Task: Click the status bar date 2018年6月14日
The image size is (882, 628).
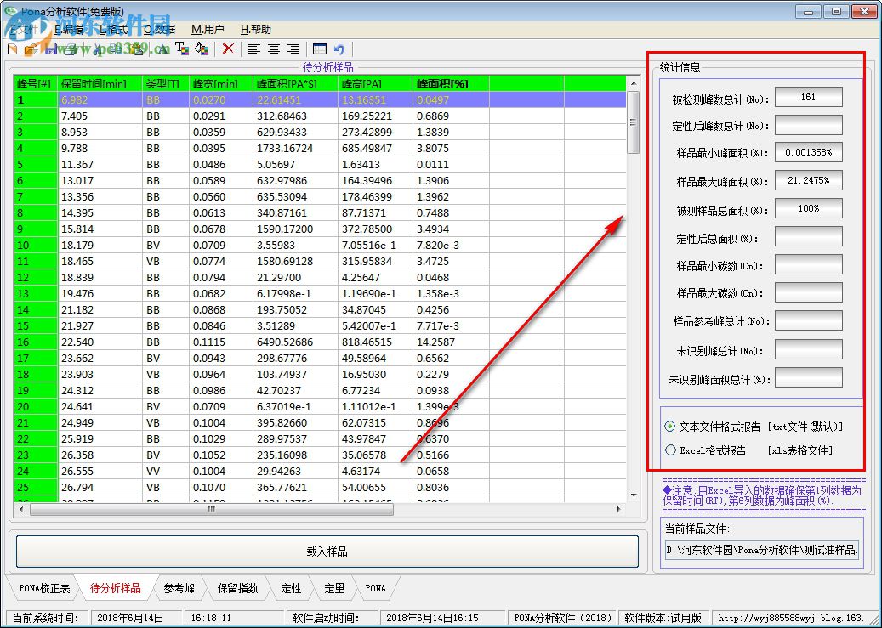Action: (x=135, y=618)
